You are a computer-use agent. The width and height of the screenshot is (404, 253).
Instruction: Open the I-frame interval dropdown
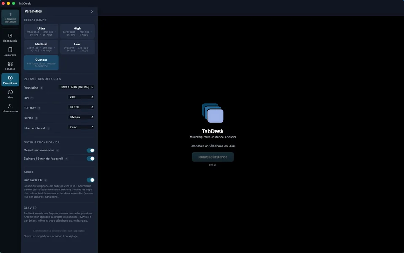81,128
